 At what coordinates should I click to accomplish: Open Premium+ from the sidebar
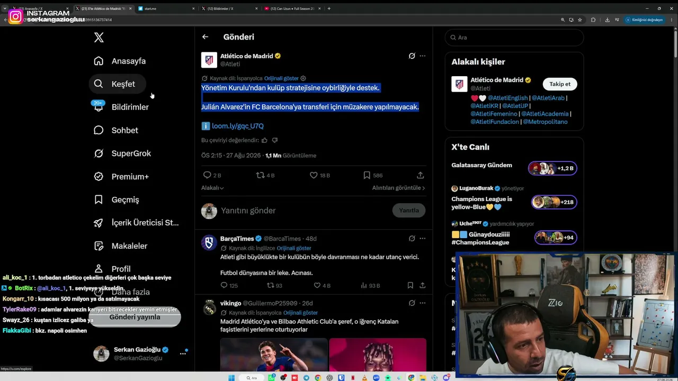(x=121, y=177)
